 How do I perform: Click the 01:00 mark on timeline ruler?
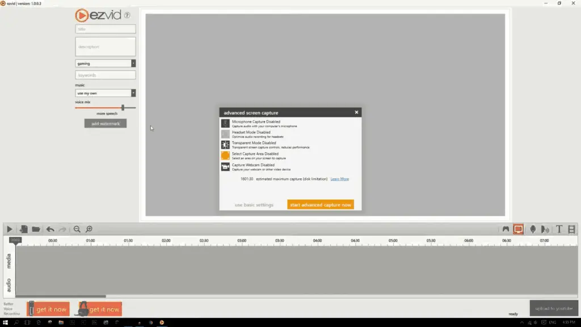coord(90,241)
